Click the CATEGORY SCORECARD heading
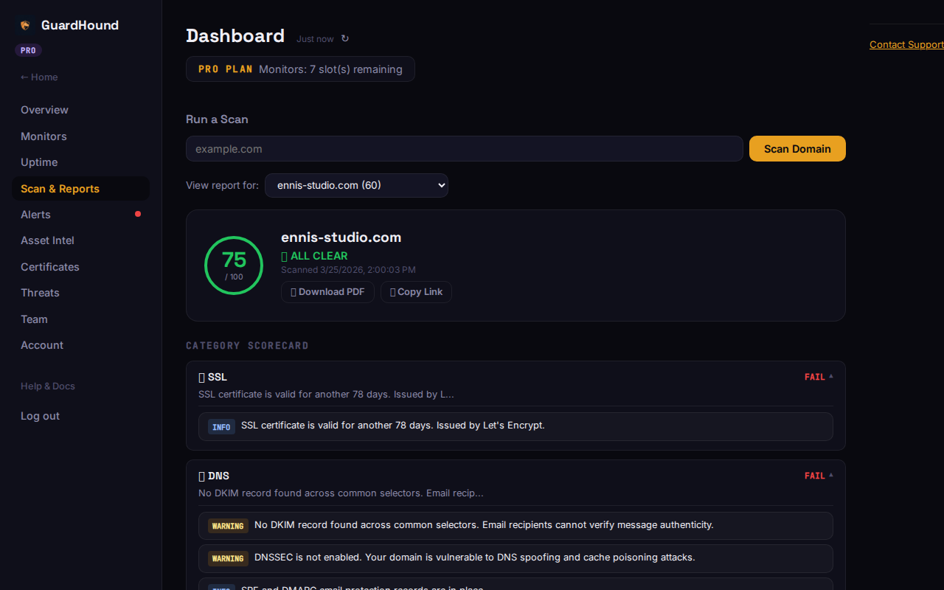 click(247, 345)
